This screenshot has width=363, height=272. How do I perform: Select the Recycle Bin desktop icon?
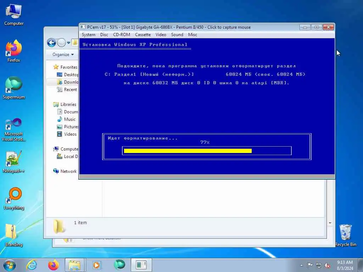click(x=345, y=235)
